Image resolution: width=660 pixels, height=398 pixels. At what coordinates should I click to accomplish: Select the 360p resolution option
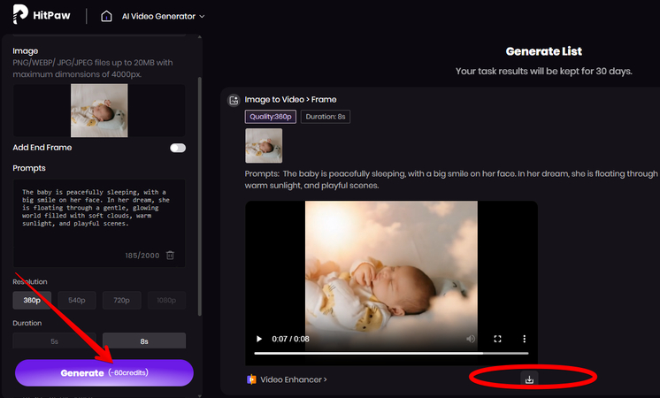(32, 300)
